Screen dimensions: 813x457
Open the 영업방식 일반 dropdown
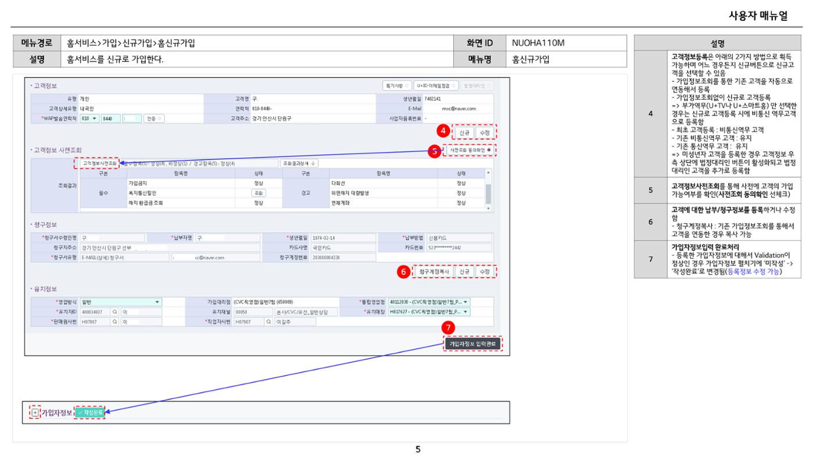[x=120, y=302]
